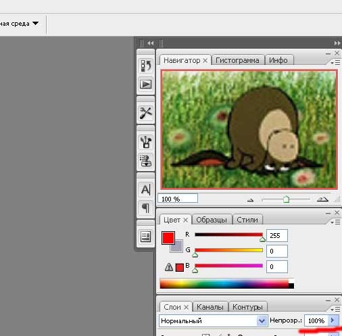Edit the B value field
342x336 pixels.
pyautogui.click(x=277, y=266)
